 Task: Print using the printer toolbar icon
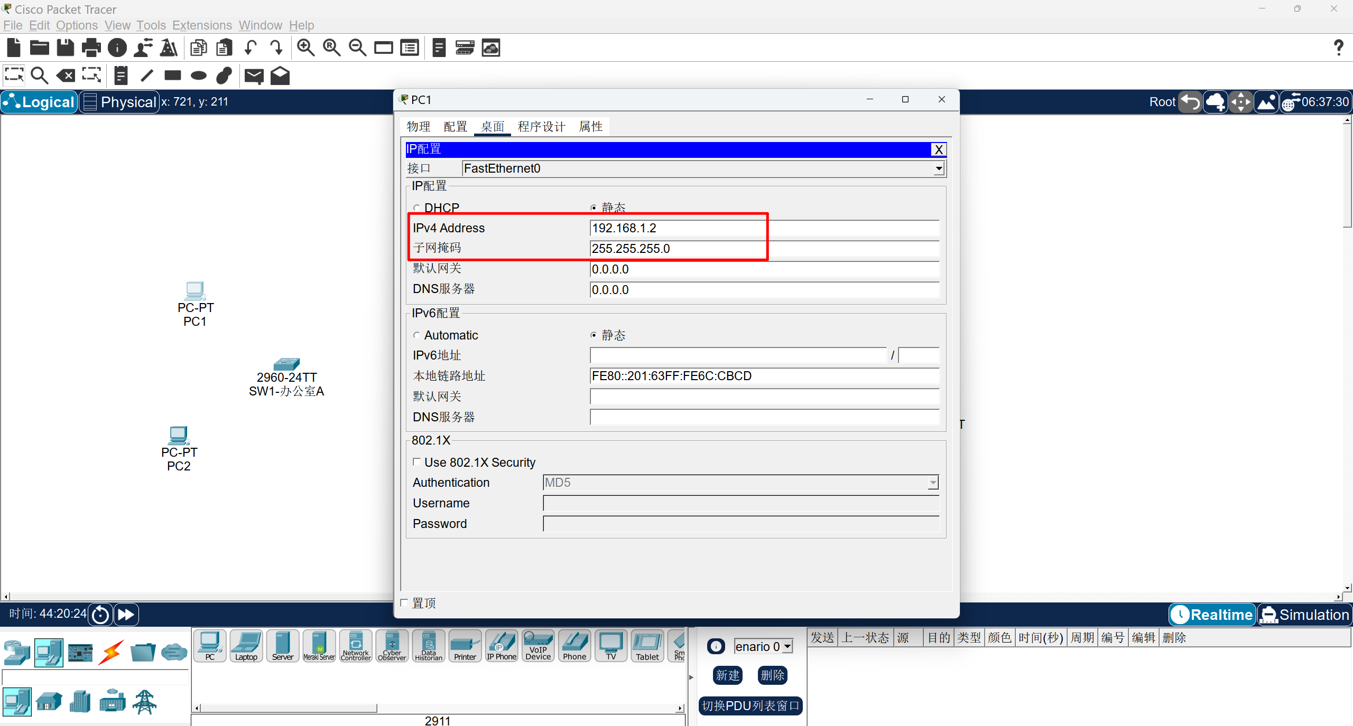coord(91,48)
